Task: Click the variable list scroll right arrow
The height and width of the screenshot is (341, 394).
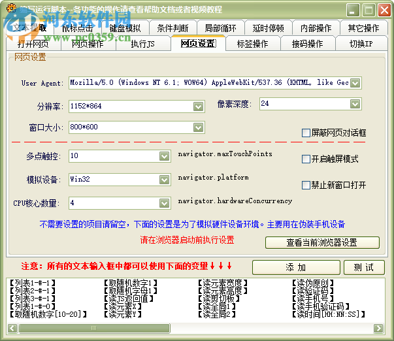Action: 378,328
